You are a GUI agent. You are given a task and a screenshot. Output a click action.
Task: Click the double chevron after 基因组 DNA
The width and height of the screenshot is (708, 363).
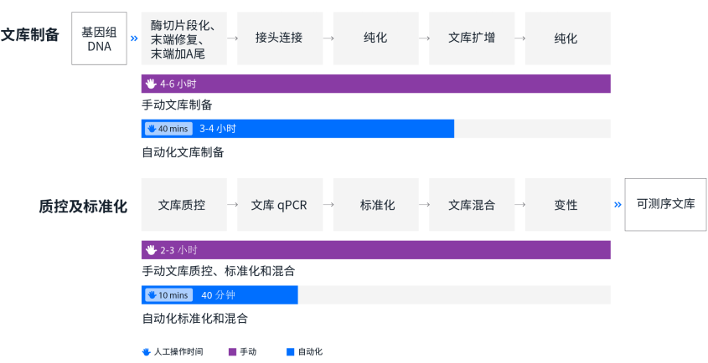[134, 38]
